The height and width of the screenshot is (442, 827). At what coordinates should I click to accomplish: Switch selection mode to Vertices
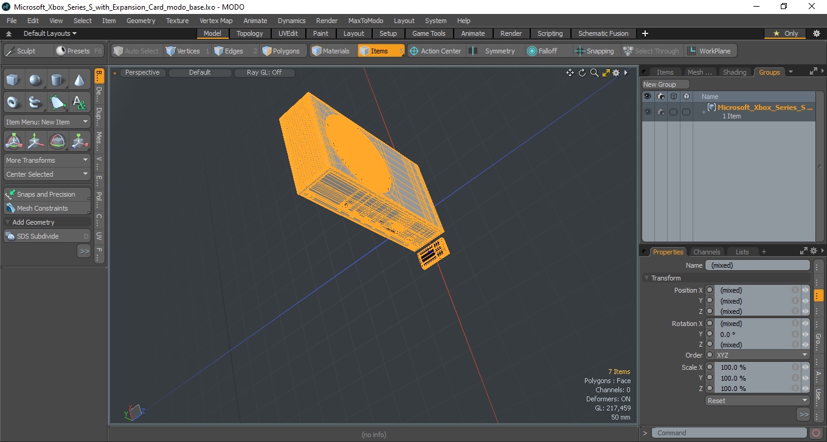pyautogui.click(x=187, y=51)
